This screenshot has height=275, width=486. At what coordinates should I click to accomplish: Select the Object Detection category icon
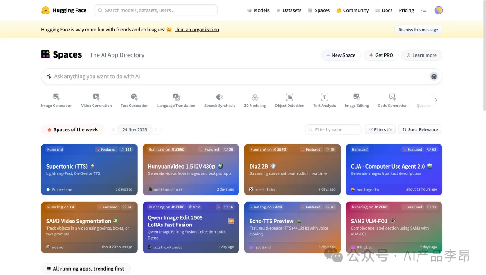click(x=290, y=97)
